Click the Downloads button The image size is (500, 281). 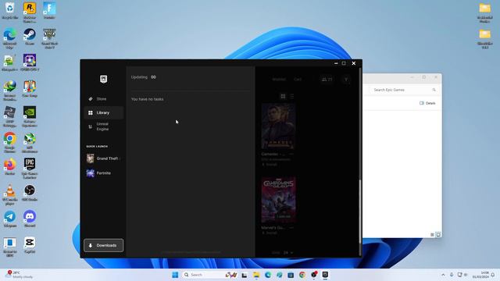(x=103, y=245)
